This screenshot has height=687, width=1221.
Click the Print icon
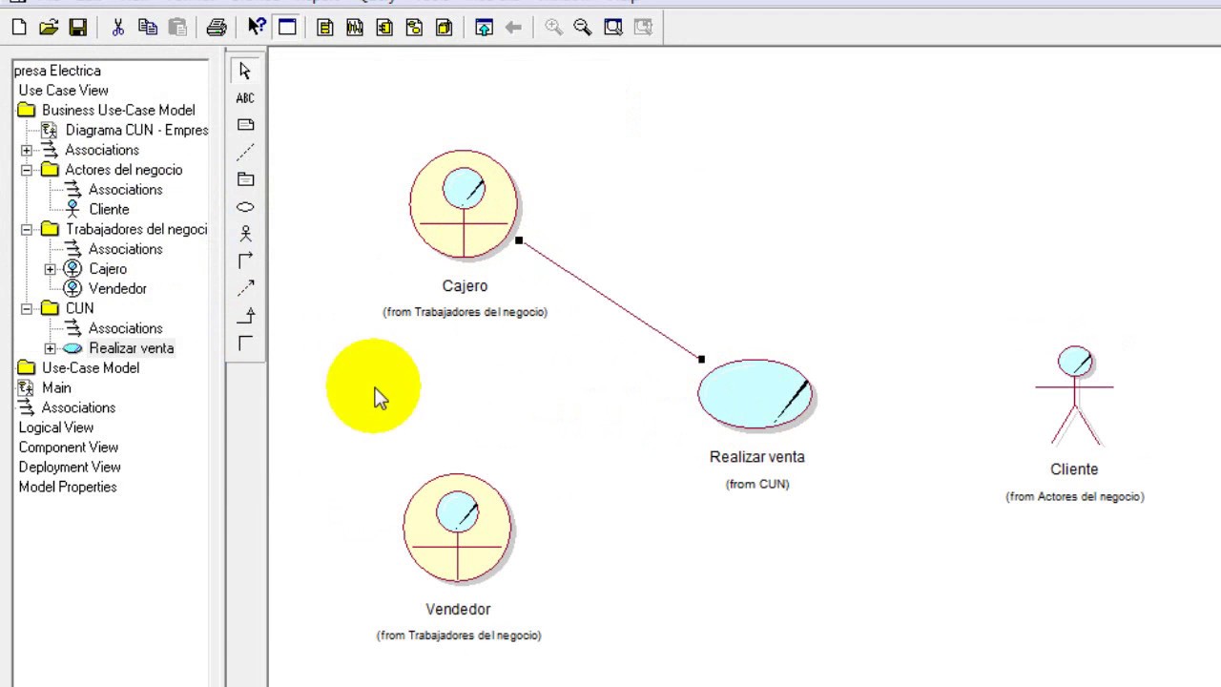click(217, 28)
